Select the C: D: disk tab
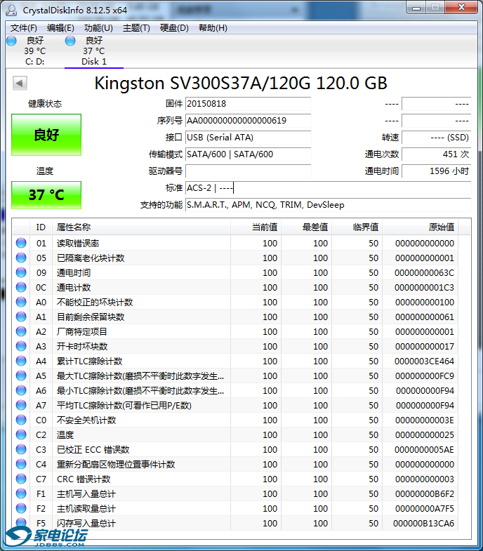This screenshot has width=483, height=551. pyautogui.click(x=35, y=51)
